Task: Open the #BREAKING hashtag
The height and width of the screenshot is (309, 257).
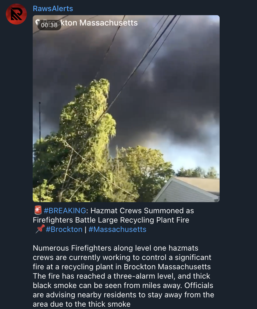Action: 65,211
